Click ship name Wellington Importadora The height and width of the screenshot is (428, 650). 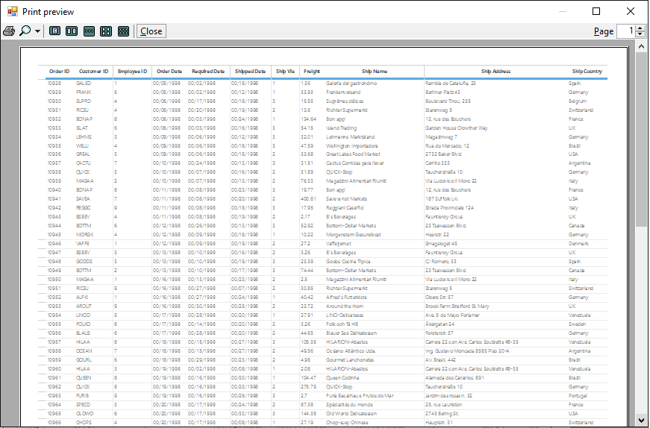click(352, 146)
